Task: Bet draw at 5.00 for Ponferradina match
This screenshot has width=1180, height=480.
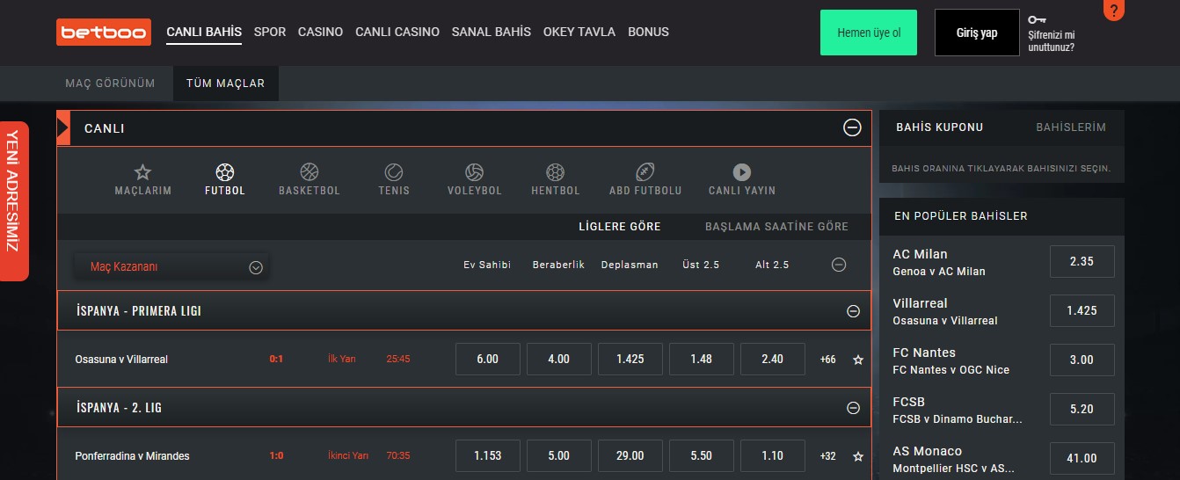Action: pos(559,456)
